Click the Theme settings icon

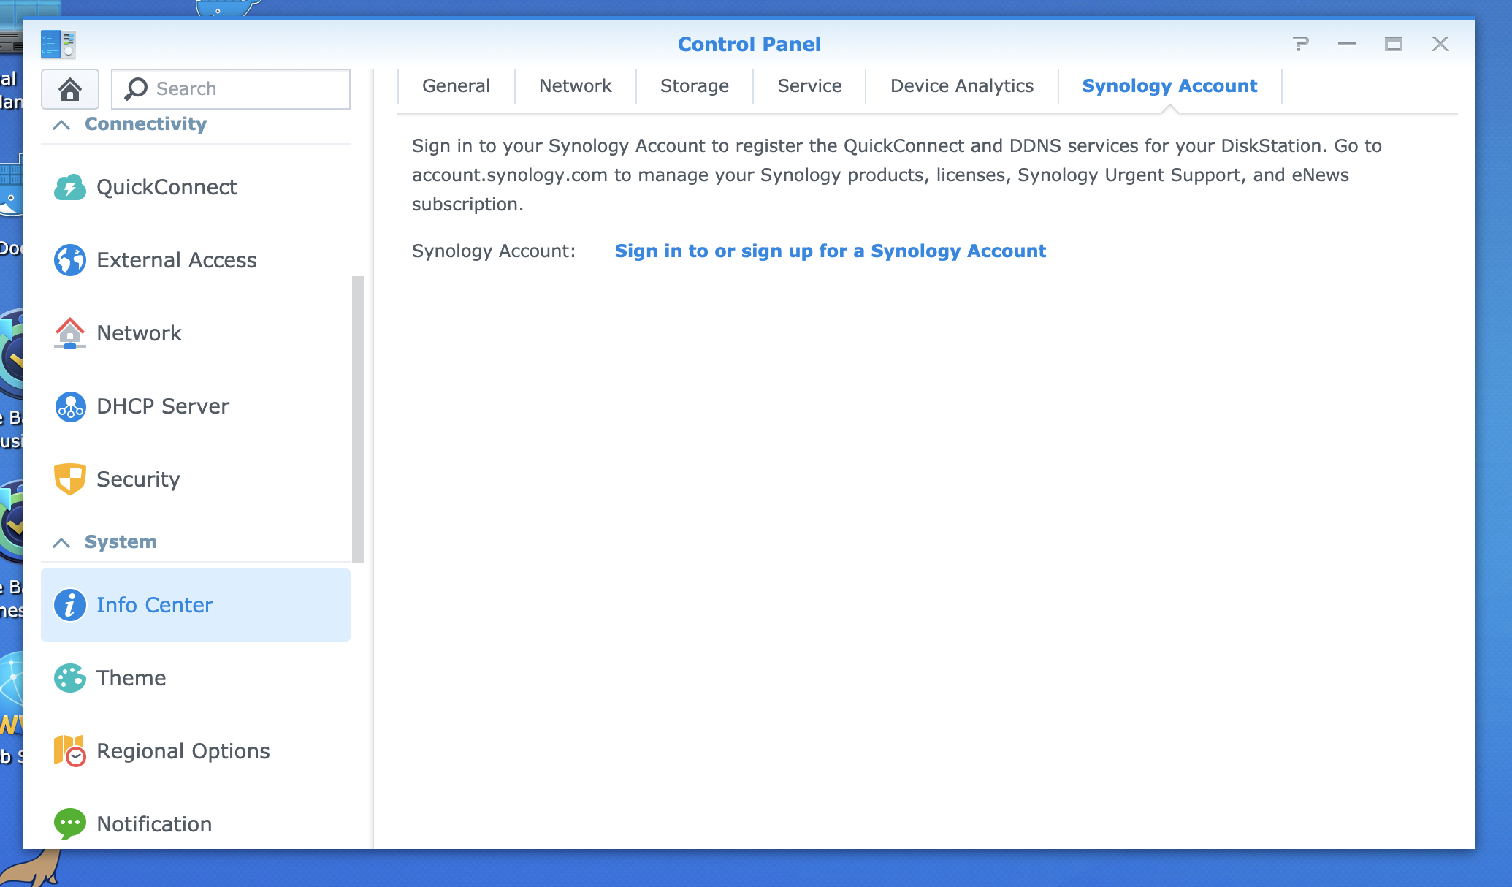point(69,678)
